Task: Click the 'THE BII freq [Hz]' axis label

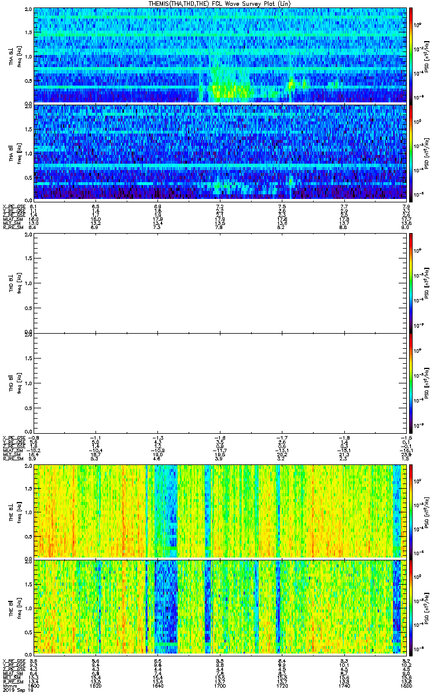Action: point(15,607)
